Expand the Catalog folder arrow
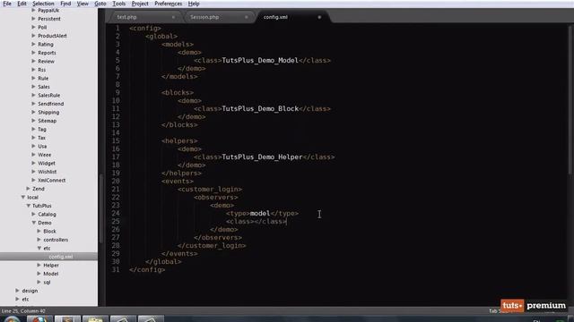The height and width of the screenshot is (322, 574). [33, 215]
